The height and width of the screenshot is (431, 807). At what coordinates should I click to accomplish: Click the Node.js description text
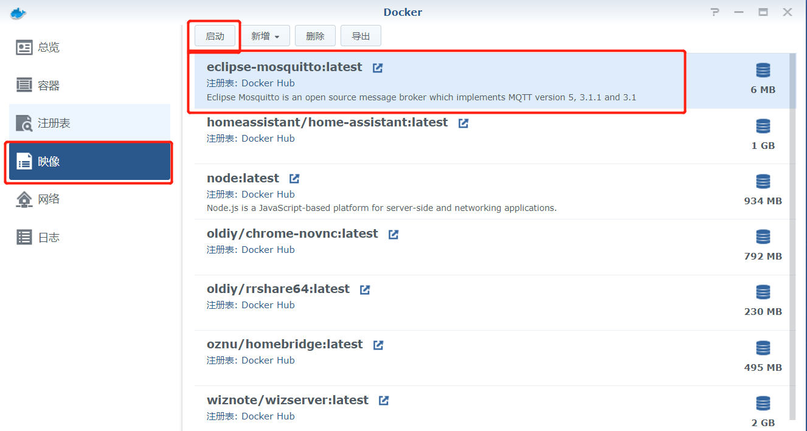click(x=382, y=208)
